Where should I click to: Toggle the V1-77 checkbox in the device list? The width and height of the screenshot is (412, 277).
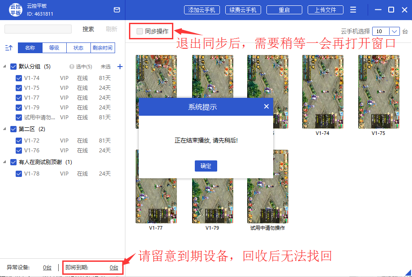(x=19, y=98)
